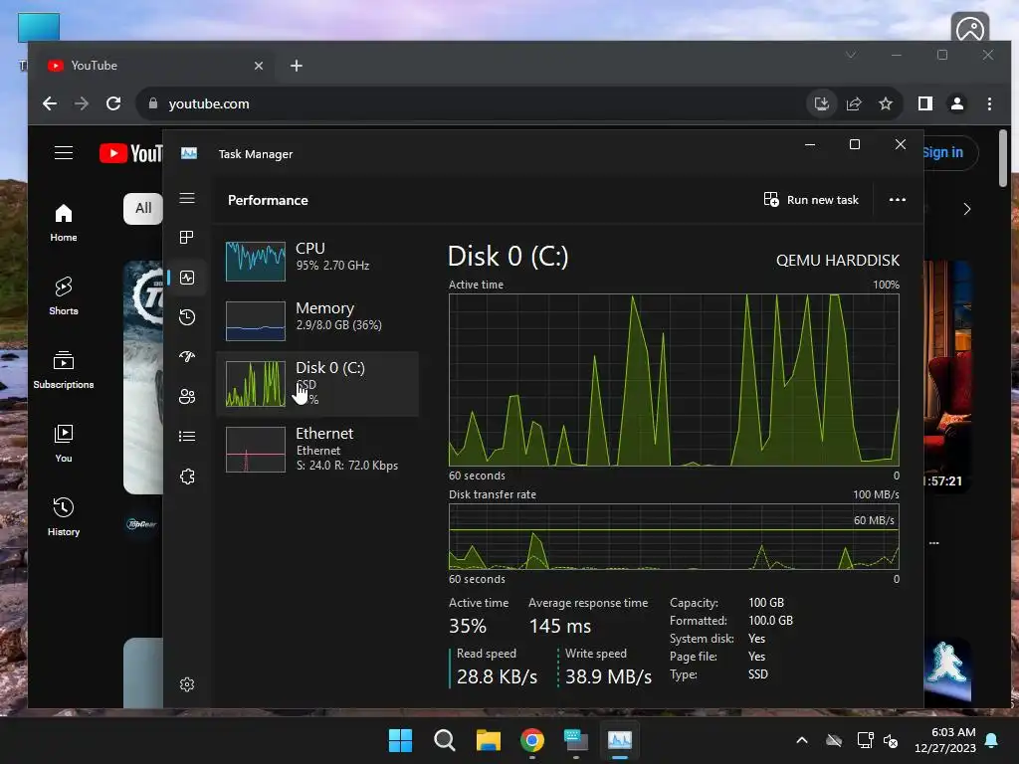Show hidden system tray icons
Screen dimensions: 1019x764
click(x=802, y=740)
